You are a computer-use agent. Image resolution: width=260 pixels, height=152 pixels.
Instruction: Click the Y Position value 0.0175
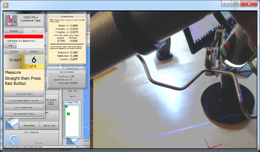74,32
